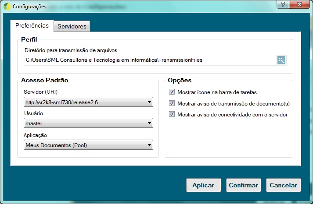Close the Configurações dialog window
This screenshot has height=204, width=313.
299,4
